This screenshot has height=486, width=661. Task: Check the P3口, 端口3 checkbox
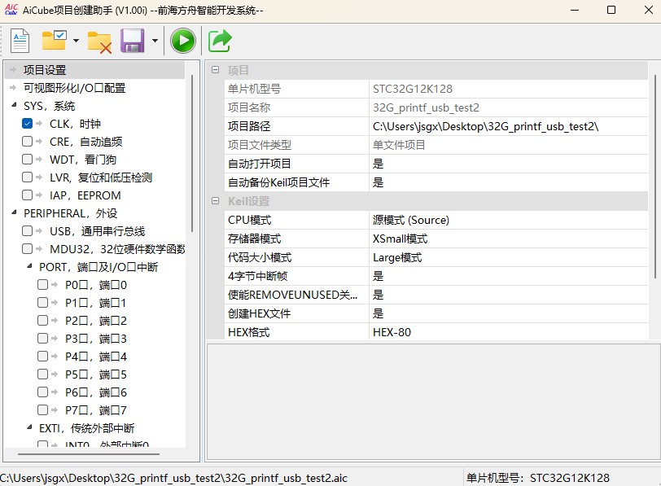pyautogui.click(x=42, y=339)
